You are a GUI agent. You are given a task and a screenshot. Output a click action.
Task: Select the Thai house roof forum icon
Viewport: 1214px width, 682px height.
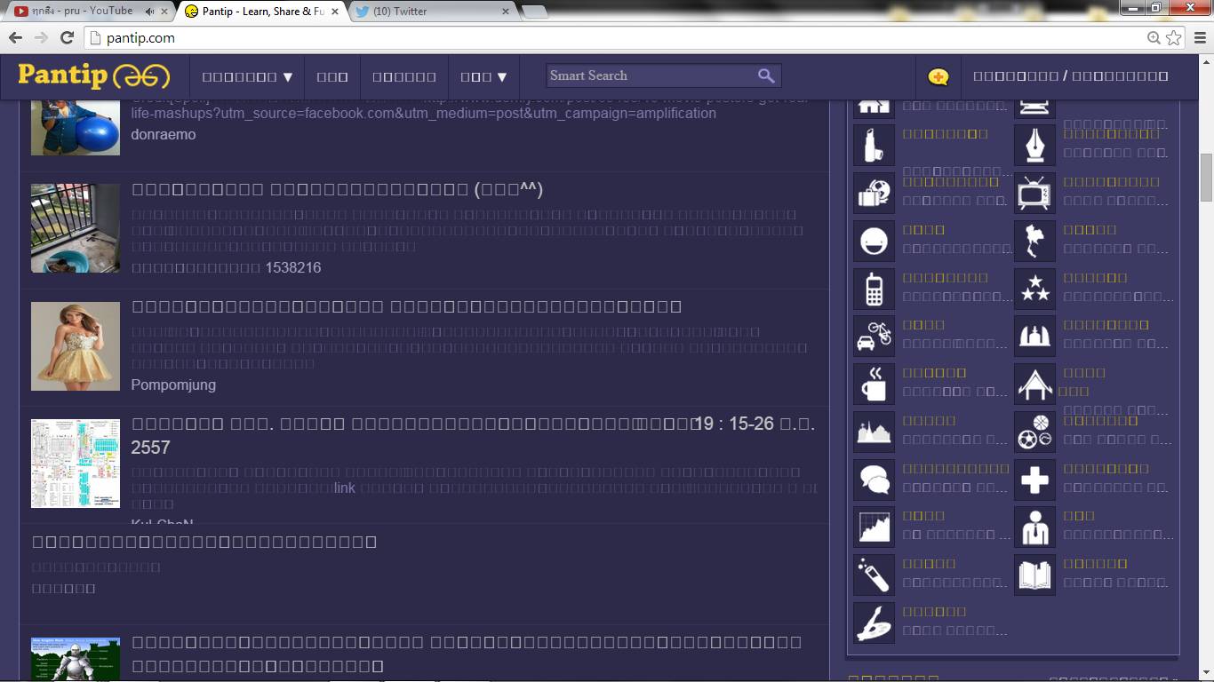pos(1034,384)
